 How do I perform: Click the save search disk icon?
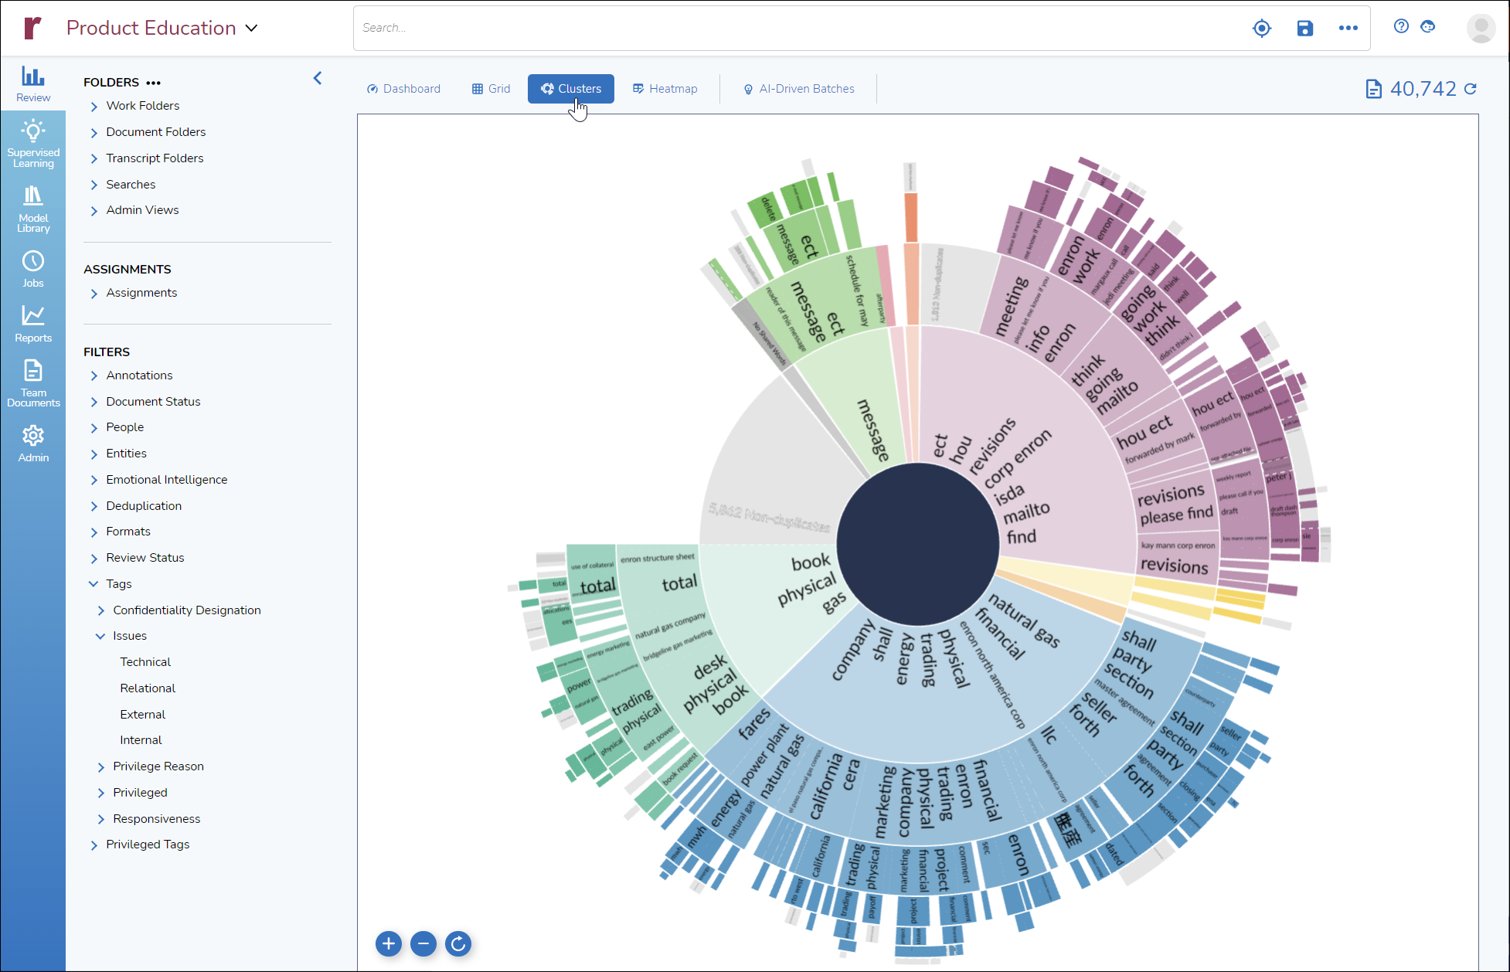[1304, 29]
